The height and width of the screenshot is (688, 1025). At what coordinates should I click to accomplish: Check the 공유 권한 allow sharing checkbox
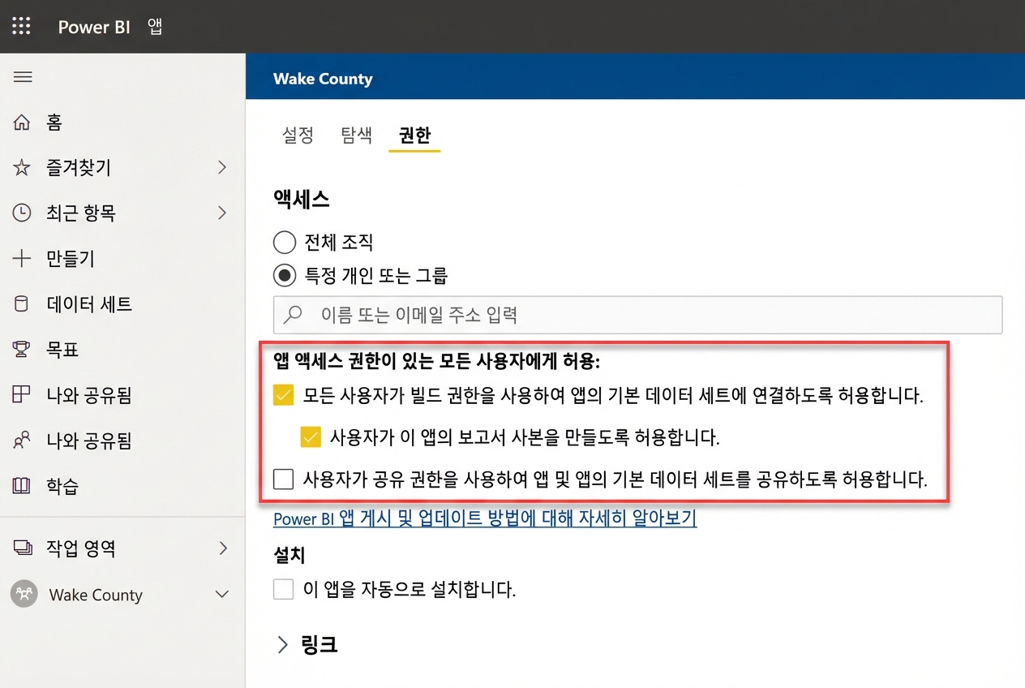(283, 479)
